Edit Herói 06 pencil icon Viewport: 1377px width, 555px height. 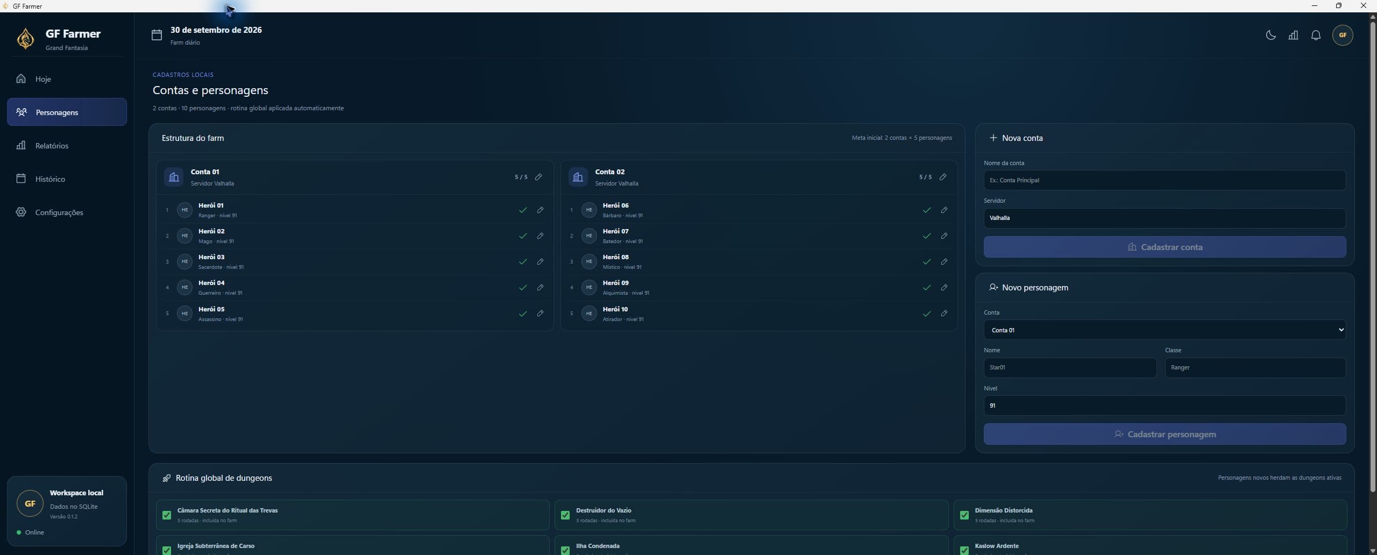click(944, 210)
